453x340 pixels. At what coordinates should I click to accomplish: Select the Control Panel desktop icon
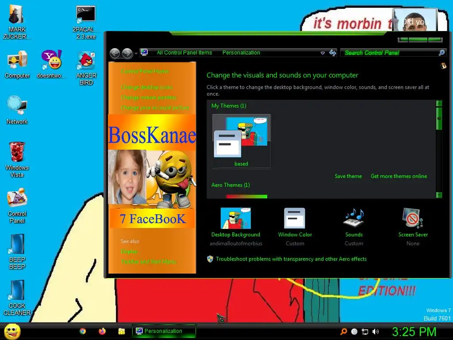(x=17, y=205)
